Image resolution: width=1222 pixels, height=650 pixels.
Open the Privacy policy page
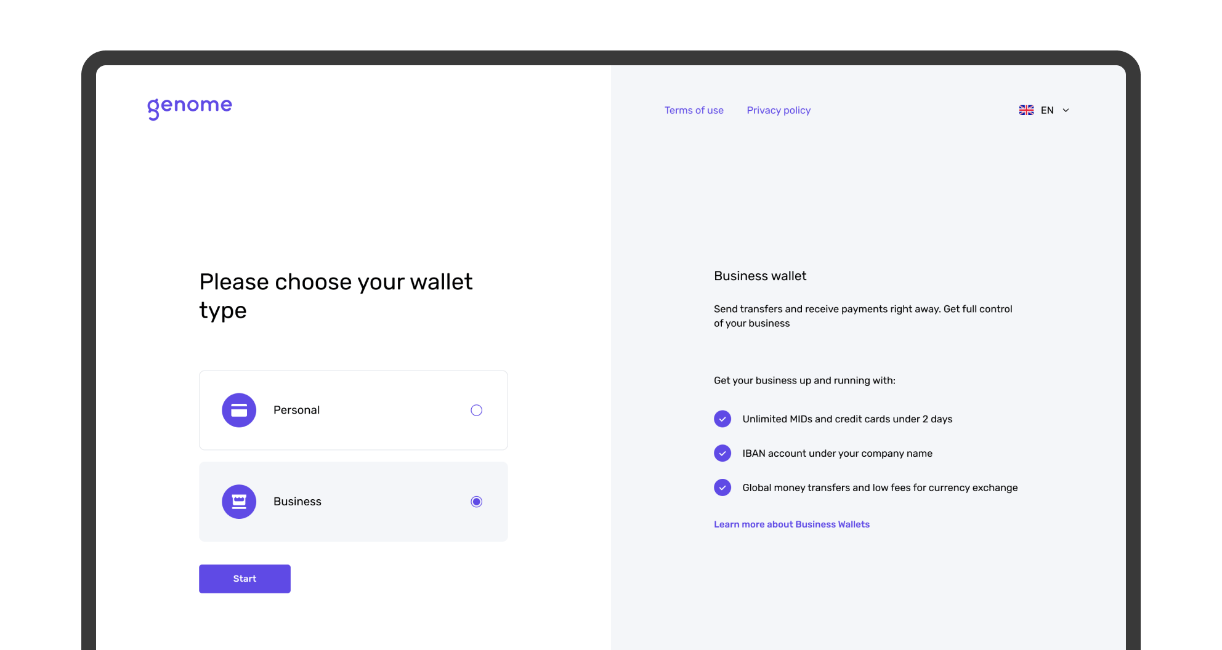778,110
